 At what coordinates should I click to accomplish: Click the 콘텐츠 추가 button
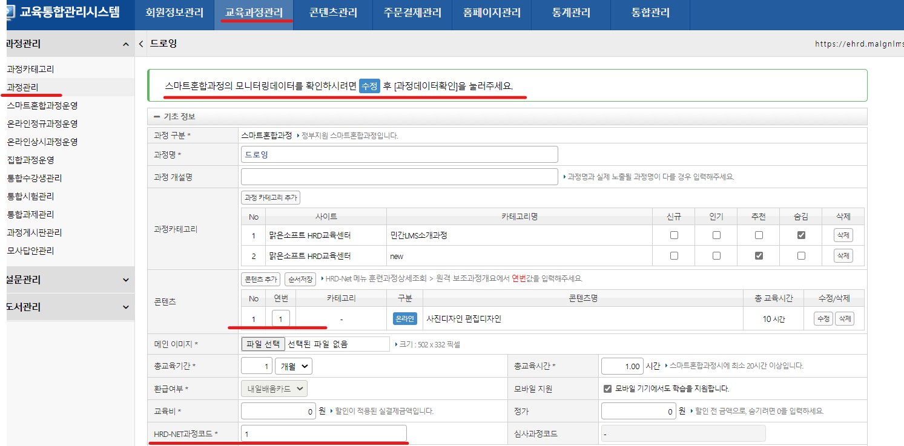261,279
